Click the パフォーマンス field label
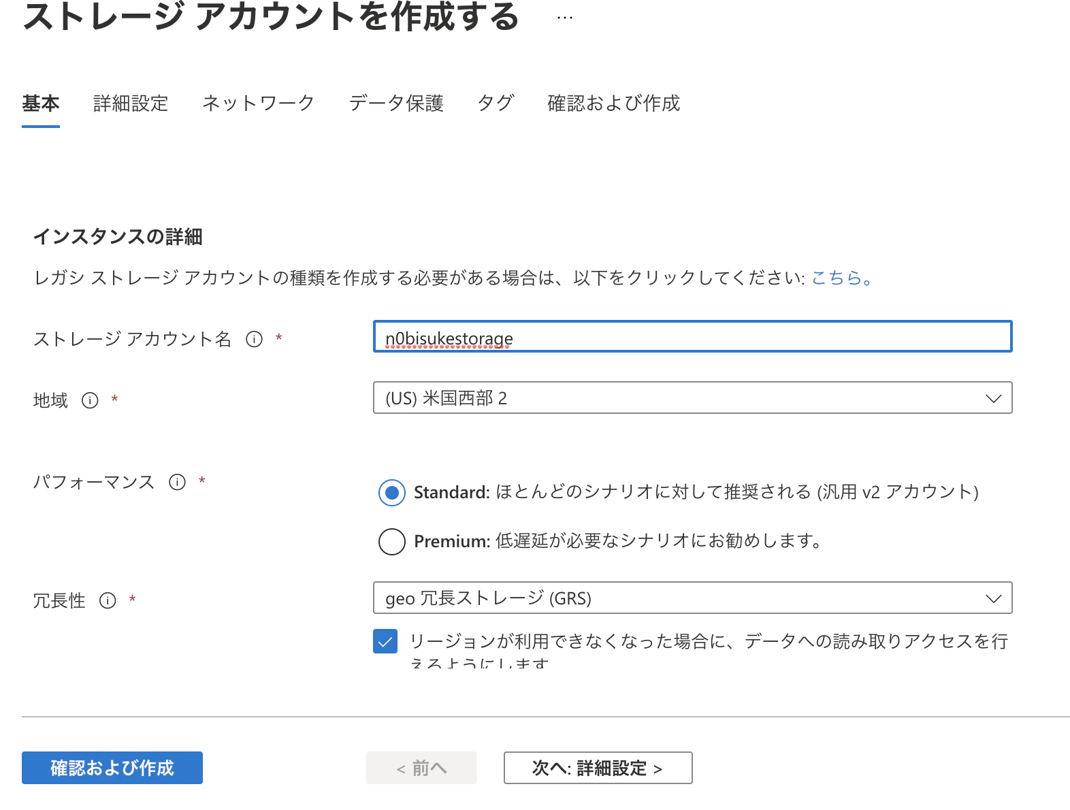Image resolution: width=1070 pixels, height=810 pixels. (x=95, y=482)
